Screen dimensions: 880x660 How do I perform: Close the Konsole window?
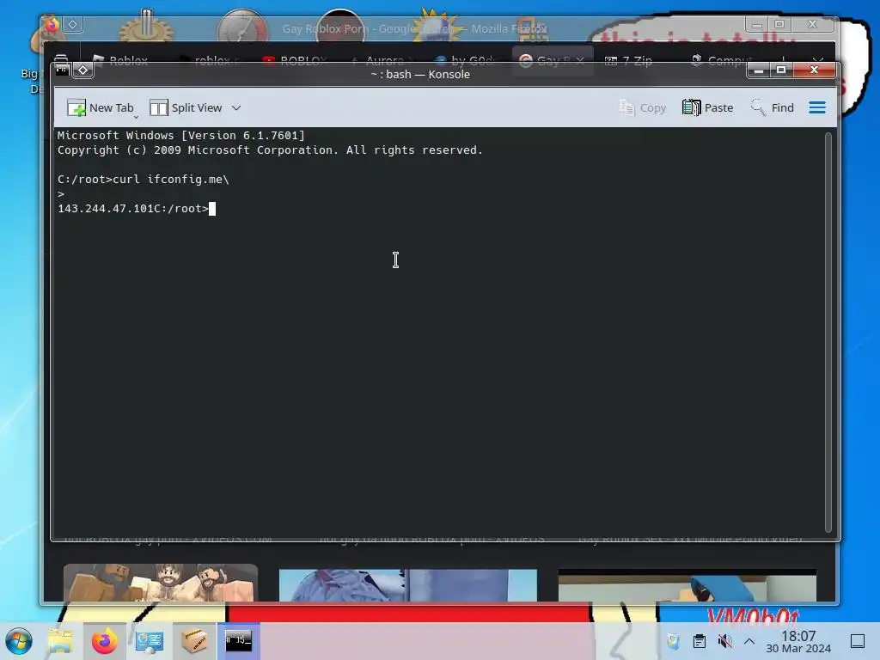(815, 70)
